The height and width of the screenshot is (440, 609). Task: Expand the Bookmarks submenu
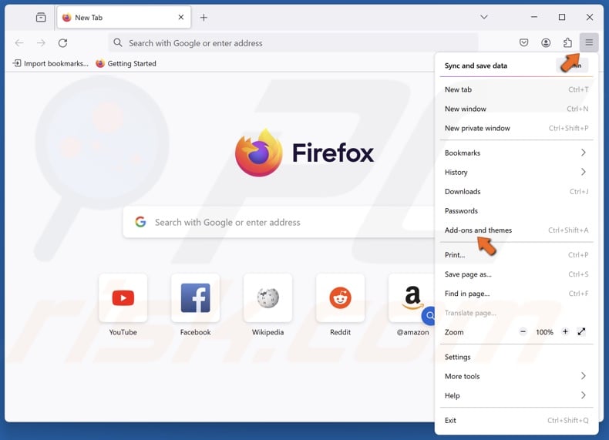click(516, 153)
